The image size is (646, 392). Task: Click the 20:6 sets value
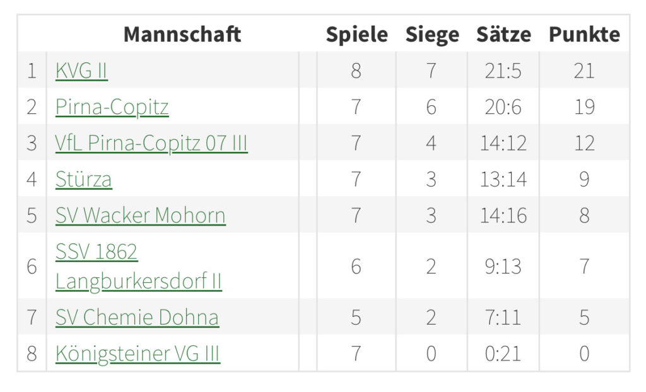503,107
